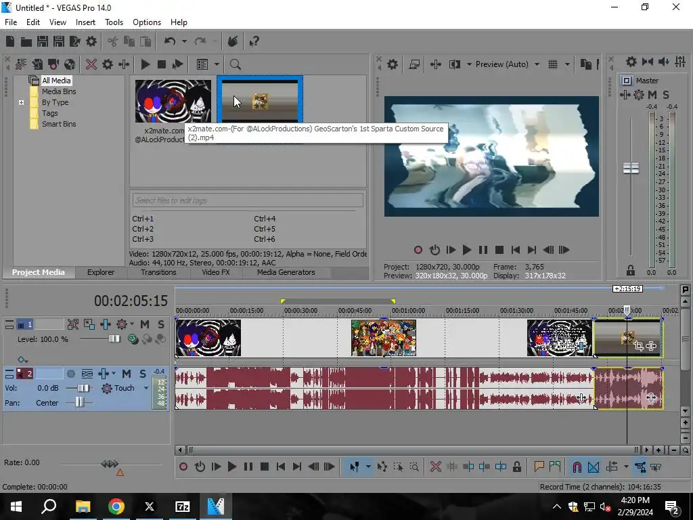This screenshot has width=693, height=520.
Task: Open Preview window Properties gear icon
Action: click(x=393, y=64)
